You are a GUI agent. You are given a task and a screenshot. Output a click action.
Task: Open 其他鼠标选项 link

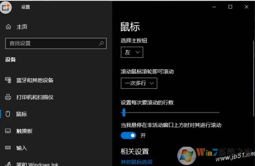point(137,162)
